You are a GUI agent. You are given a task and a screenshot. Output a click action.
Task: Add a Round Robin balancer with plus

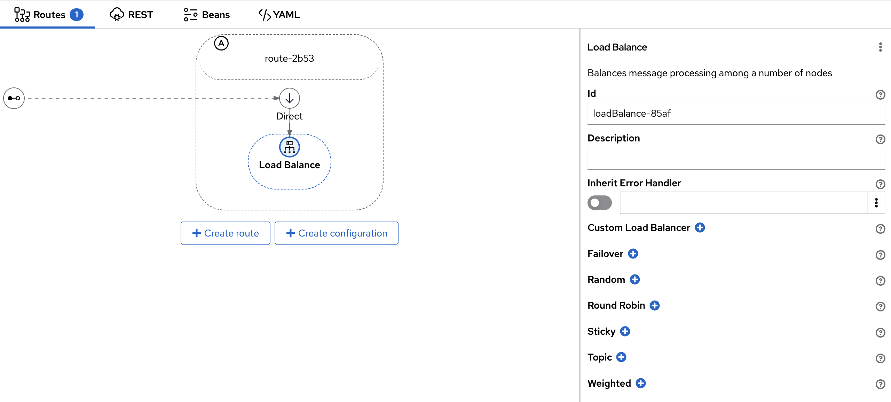[x=655, y=306]
